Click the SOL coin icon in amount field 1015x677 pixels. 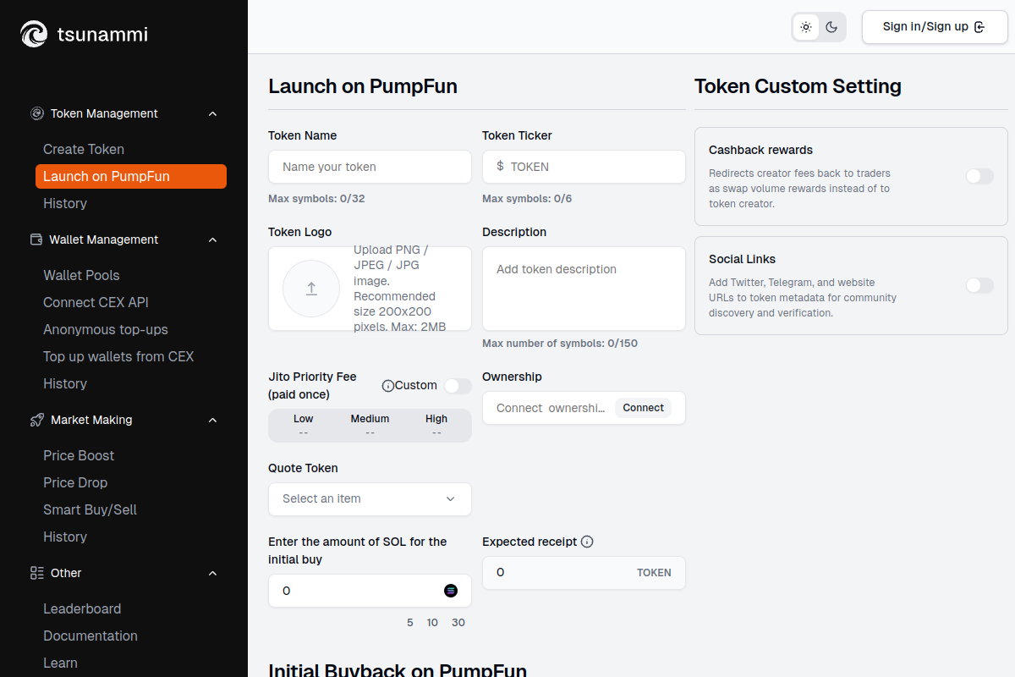tap(451, 591)
